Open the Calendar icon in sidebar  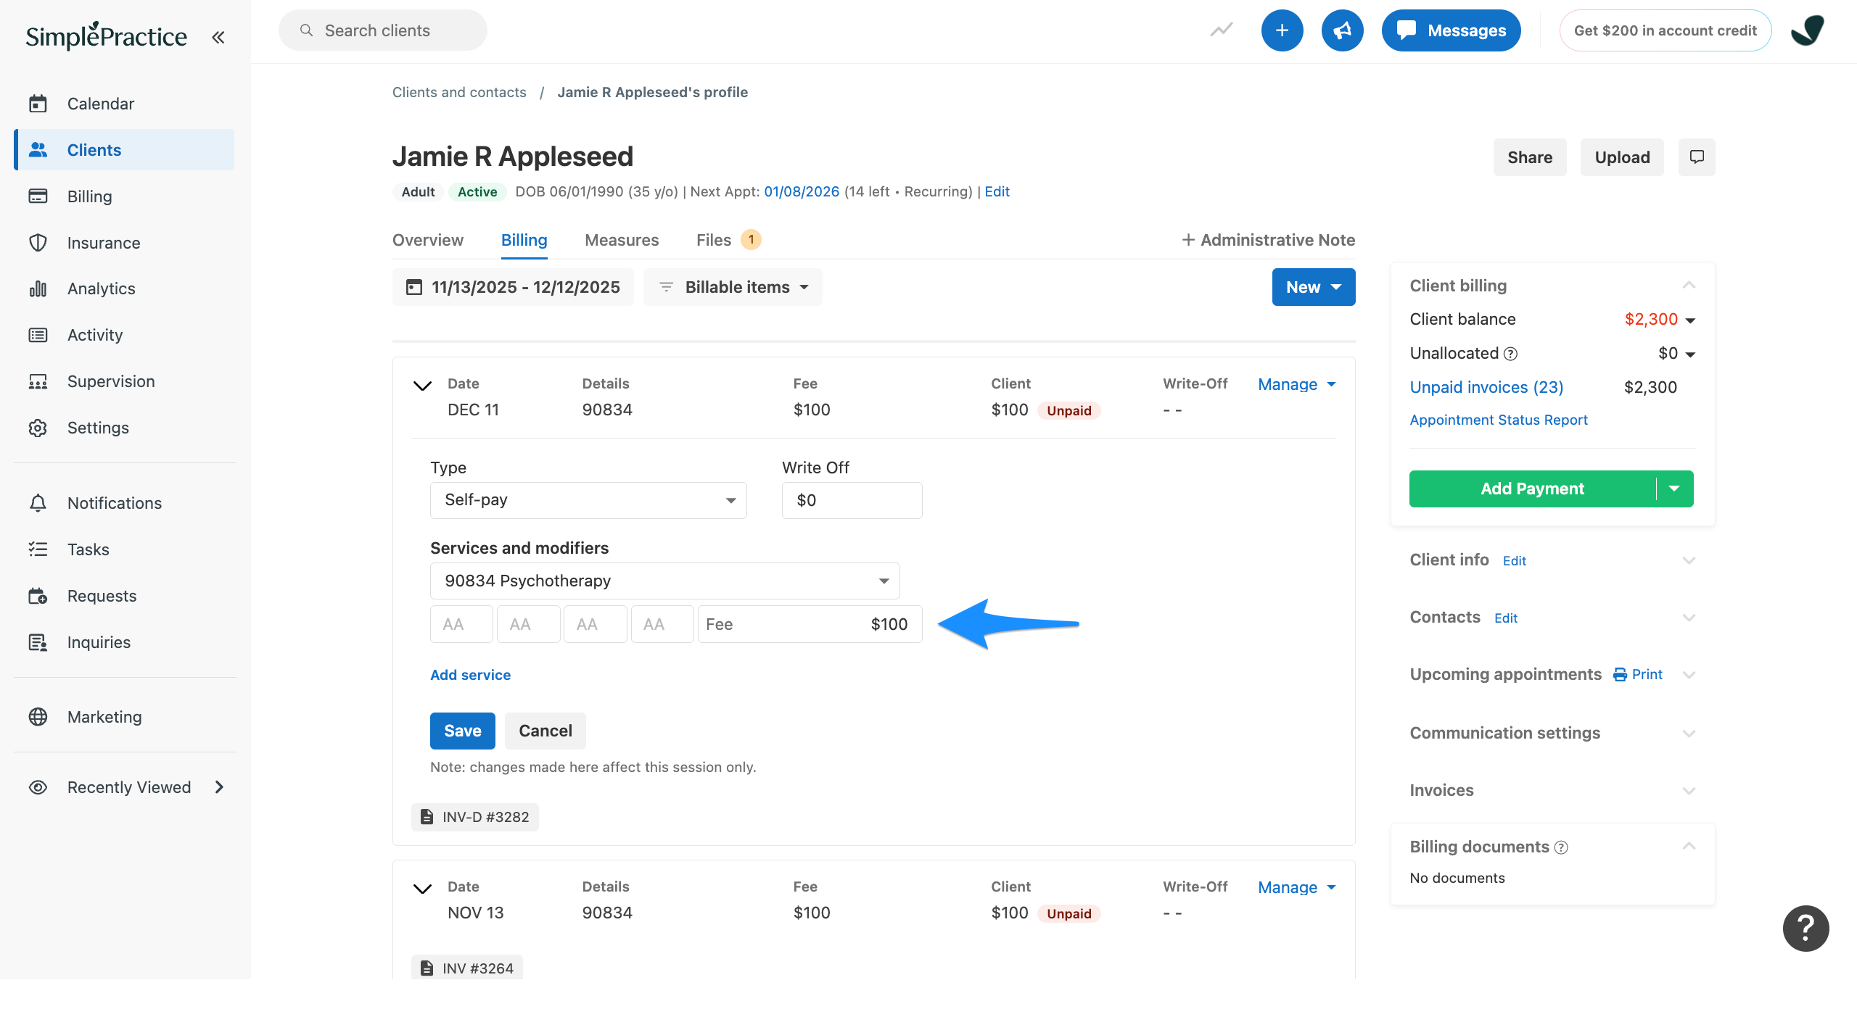pos(38,104)
